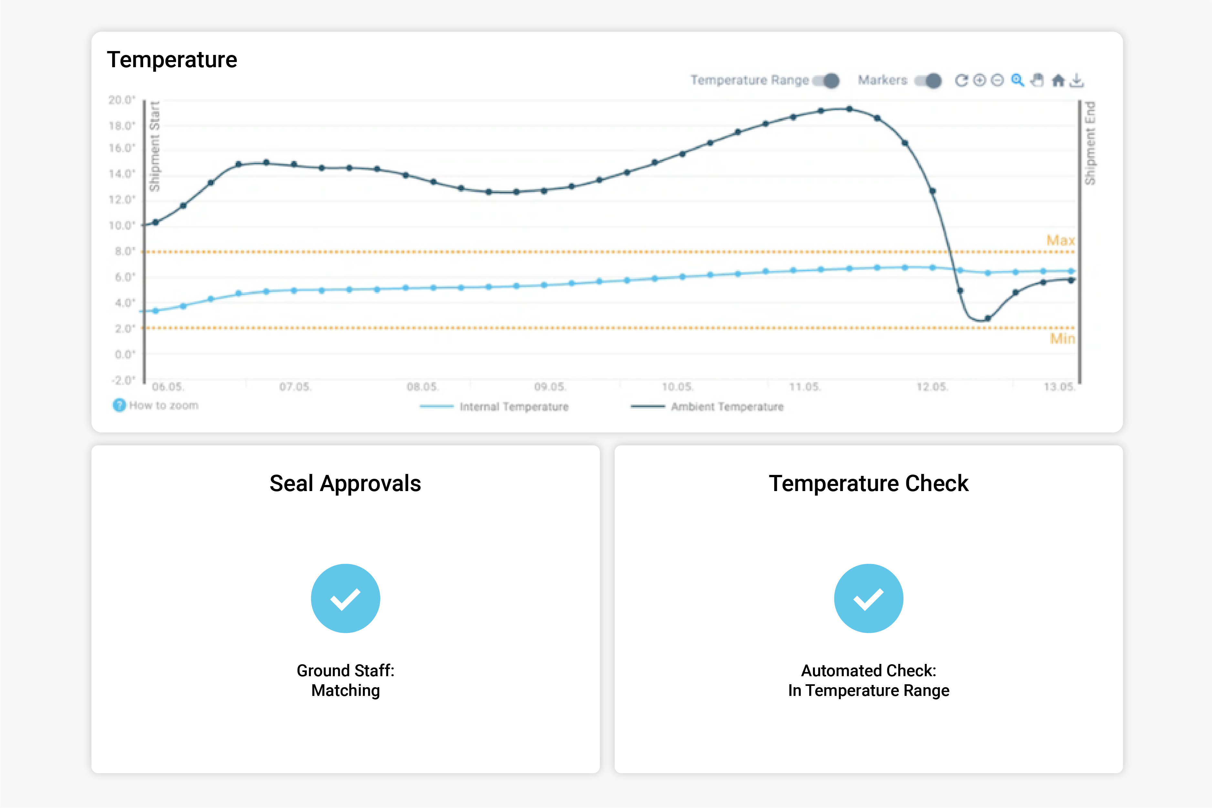Open the How to zoom link

point(163,405)
